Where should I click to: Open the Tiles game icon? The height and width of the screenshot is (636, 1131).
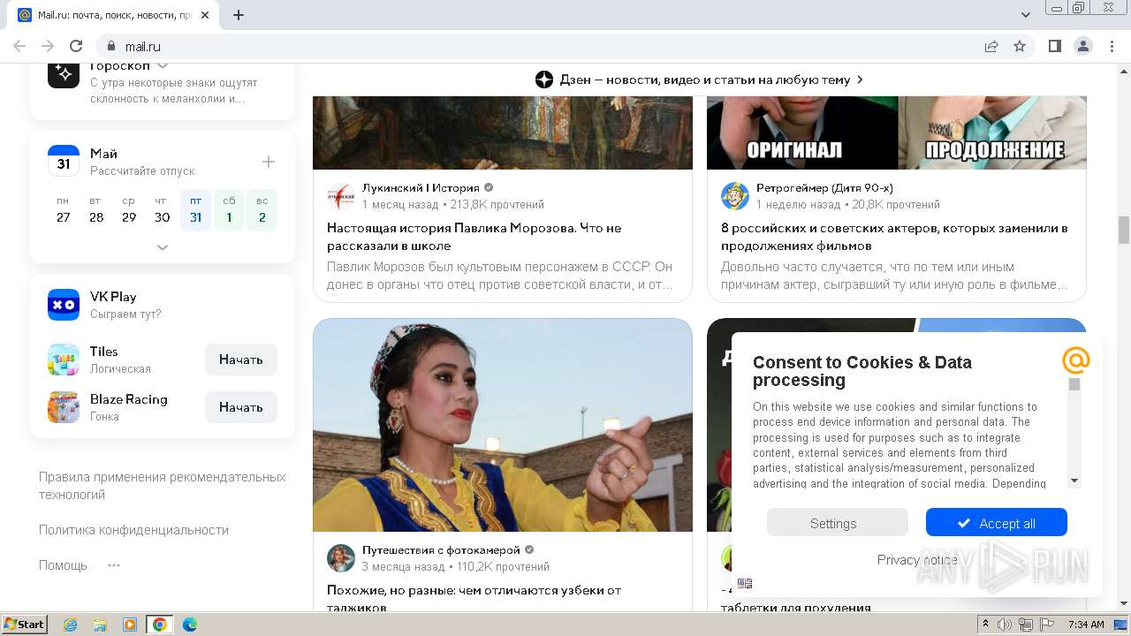point(64,360)
